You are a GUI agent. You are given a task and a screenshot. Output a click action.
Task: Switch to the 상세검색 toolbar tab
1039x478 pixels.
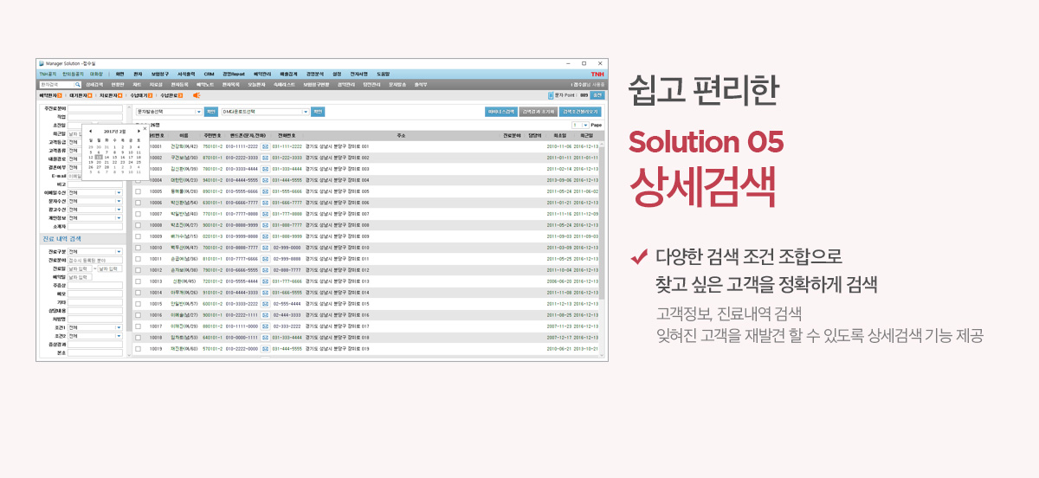pyautogui.click(x=94, y=85)
